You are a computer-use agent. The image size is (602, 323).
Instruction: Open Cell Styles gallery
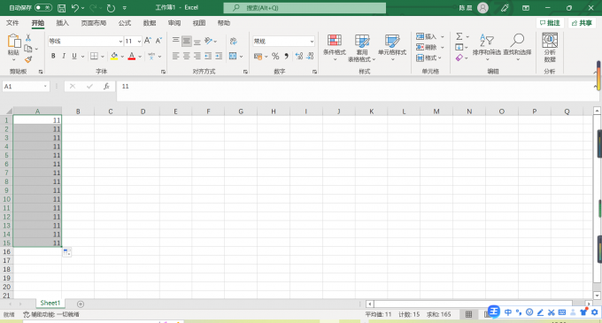click(x=392, y=47)
